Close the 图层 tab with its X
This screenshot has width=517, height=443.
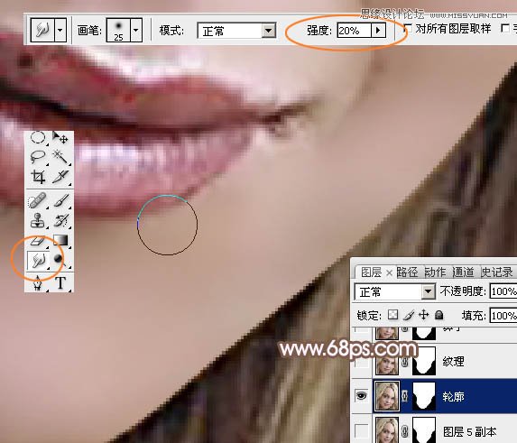pos(389,272)
